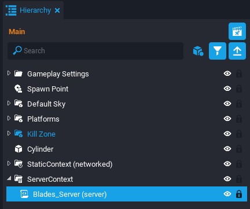Toggle visibility of Cylinder object
The width and height of the screenshot is (250, 209).
227,149
